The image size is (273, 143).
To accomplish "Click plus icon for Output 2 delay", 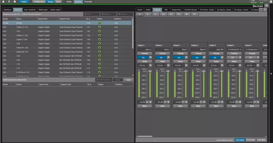I will point(168,65).
